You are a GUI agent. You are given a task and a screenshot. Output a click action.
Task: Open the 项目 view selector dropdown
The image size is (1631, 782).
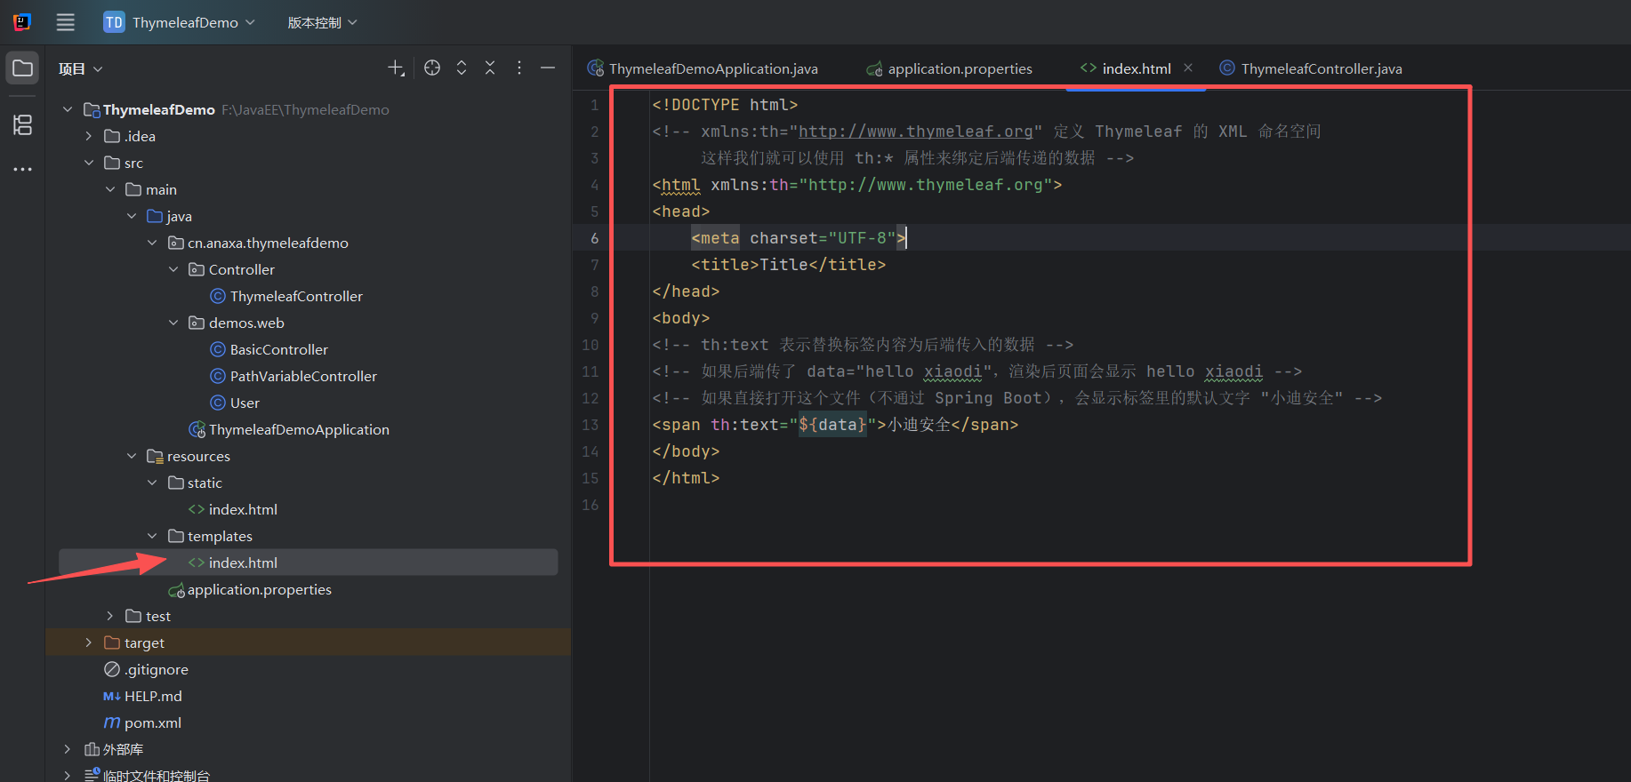(x=81, y=68)
